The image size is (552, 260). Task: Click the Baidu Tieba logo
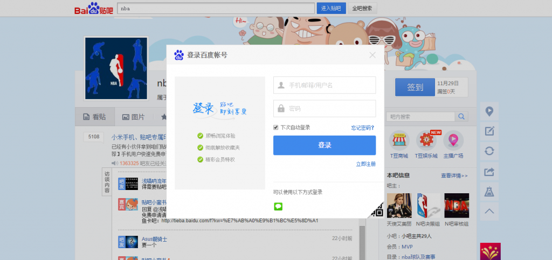94,8
